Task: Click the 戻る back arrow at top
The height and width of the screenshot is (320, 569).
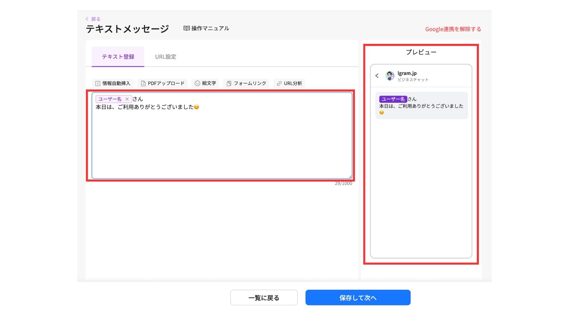Action: (87, 19)
